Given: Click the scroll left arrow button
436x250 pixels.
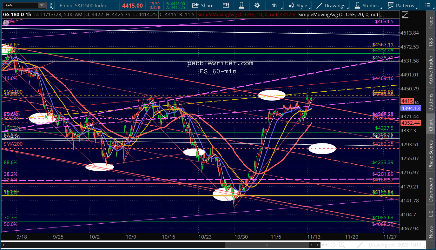Looking at the screenshot, I should pos(312,245).
